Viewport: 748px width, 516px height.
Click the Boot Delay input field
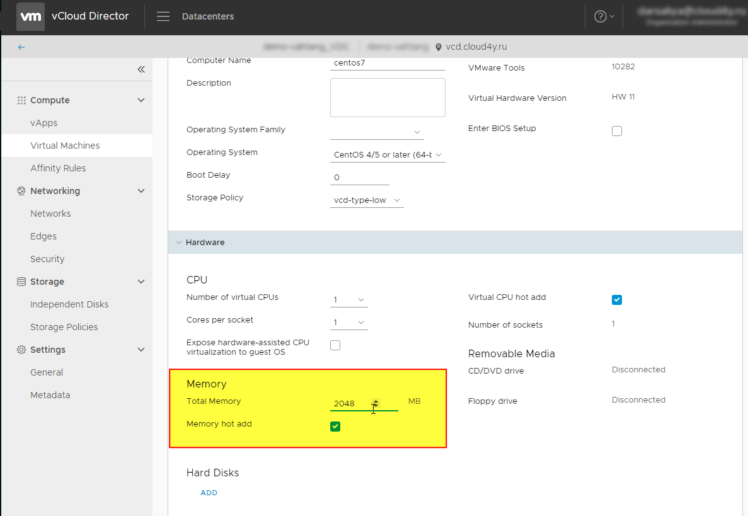click(359, 178)
